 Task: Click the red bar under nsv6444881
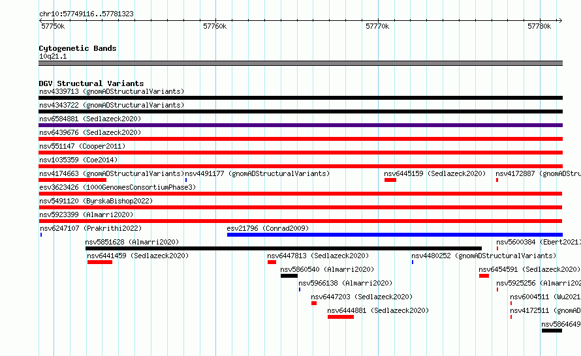(341, 317)
